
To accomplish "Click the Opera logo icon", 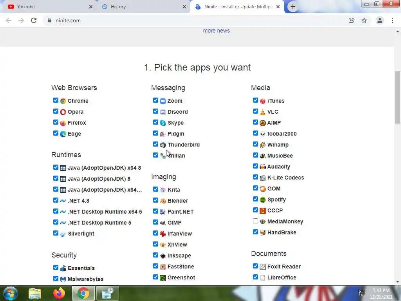I will click(x=63, y=112).
